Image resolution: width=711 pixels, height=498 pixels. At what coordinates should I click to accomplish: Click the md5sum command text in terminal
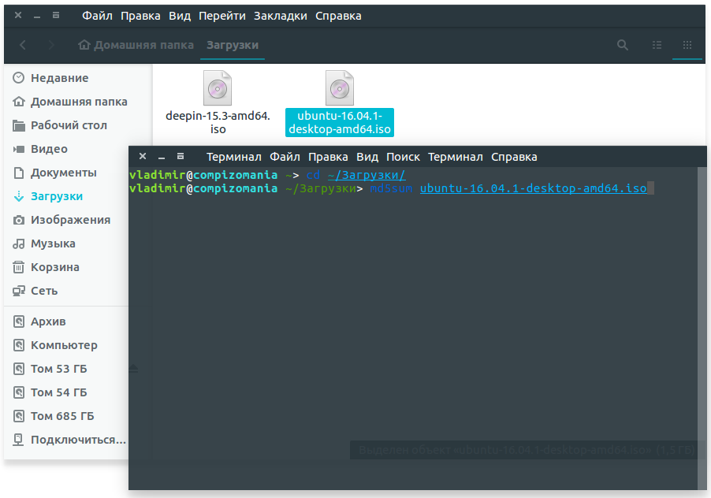coord(391,188)
